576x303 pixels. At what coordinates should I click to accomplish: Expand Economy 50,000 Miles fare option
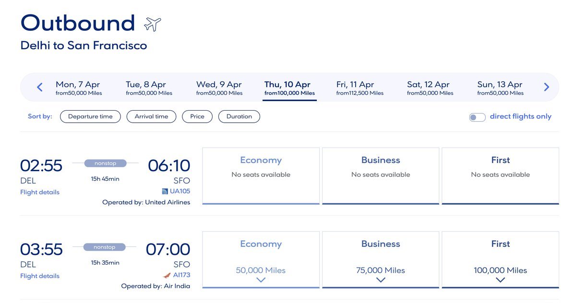pos(261,280)
